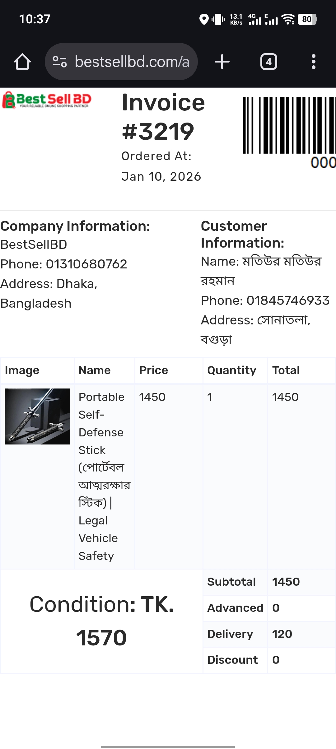
Task: Click the Quantity column header
Action: [231, 370]
